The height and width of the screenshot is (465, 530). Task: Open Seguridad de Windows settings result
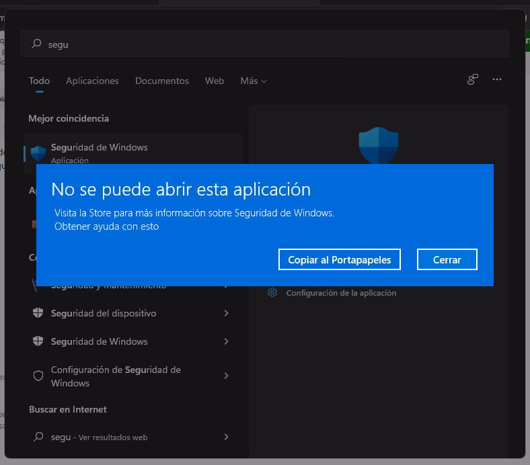click(x=133, y=341)
